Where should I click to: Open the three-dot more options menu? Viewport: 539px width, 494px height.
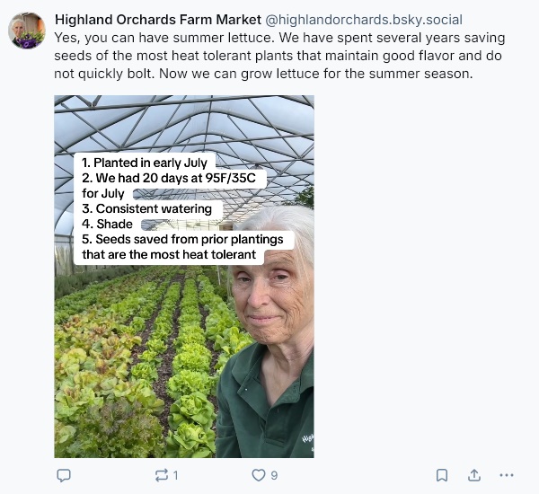tap(507, 475)
